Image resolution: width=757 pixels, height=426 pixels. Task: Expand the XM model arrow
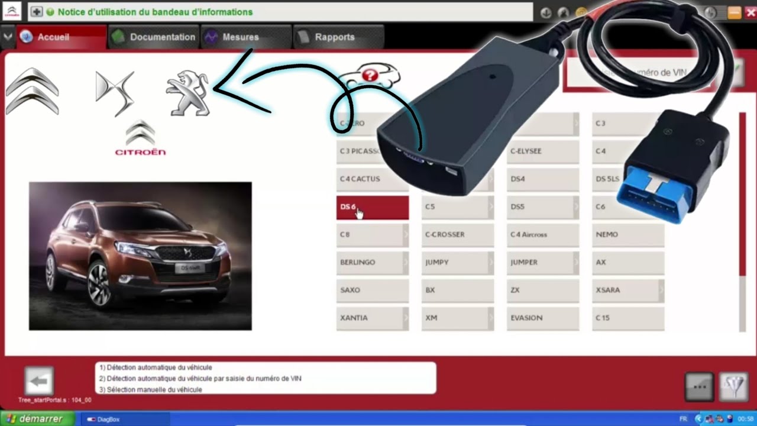pyautogui.click(x=491, y=318)
